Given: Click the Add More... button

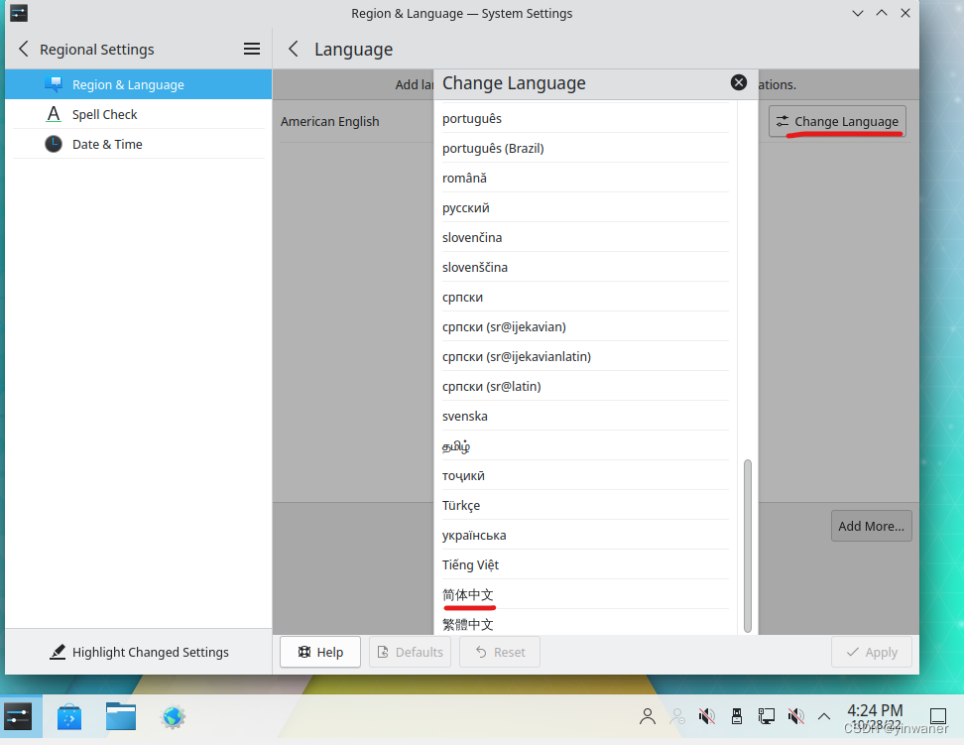Looking at the screenshot, I should point(871,526).
